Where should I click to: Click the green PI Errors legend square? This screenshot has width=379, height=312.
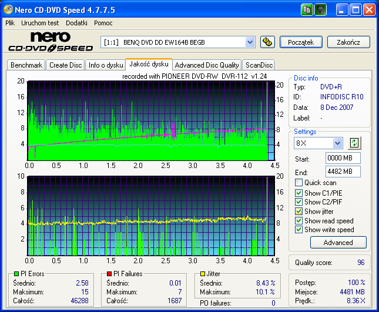click(x=16, y=274)
